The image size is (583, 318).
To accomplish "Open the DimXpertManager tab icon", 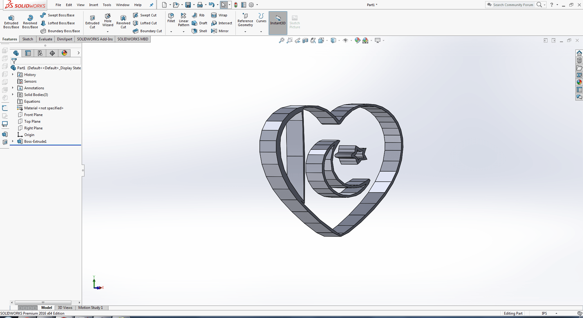I will point(52,53).
